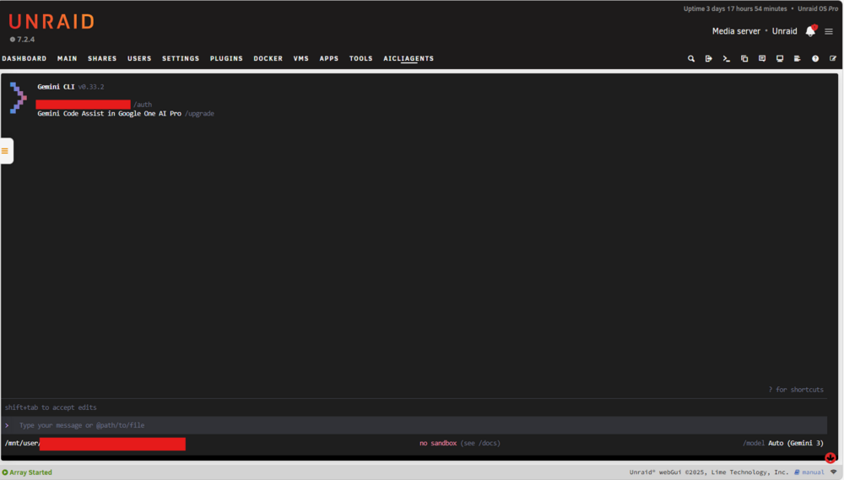Click 'Unraid OS Pro' license text

818,8
